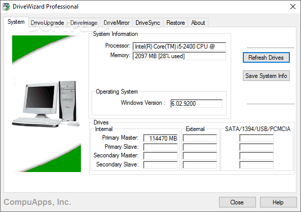
Task: Click the CompuApps, Inc. label
Action: tap(37, 202)
